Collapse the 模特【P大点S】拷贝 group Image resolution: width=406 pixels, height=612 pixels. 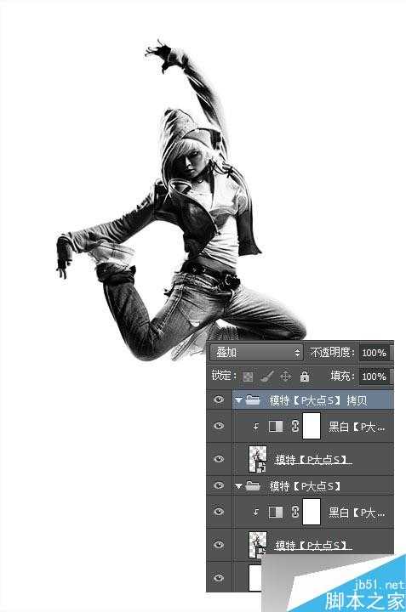[x=239, y=400]
